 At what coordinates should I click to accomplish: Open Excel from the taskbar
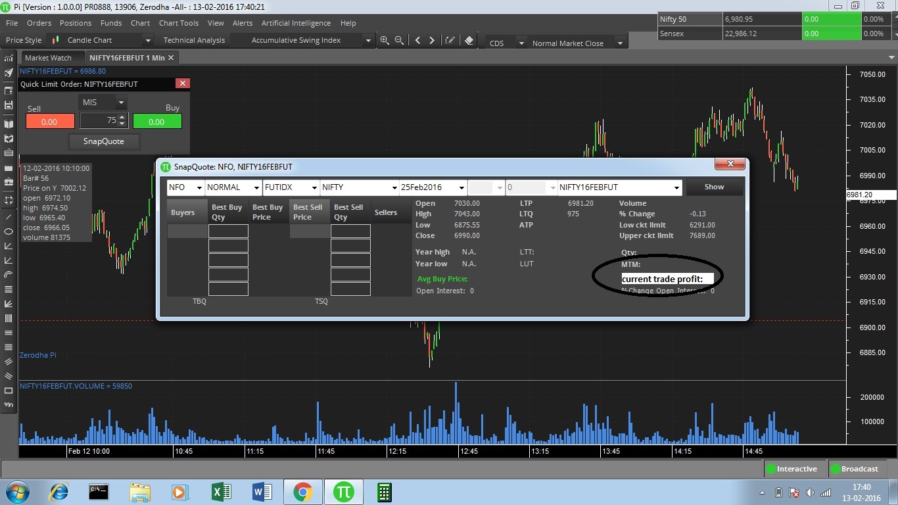coord(221,492)
